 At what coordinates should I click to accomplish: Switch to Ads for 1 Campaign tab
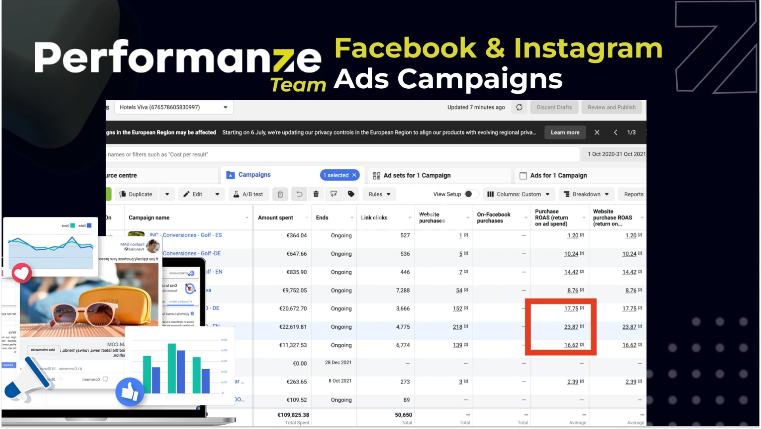point(558,175)
